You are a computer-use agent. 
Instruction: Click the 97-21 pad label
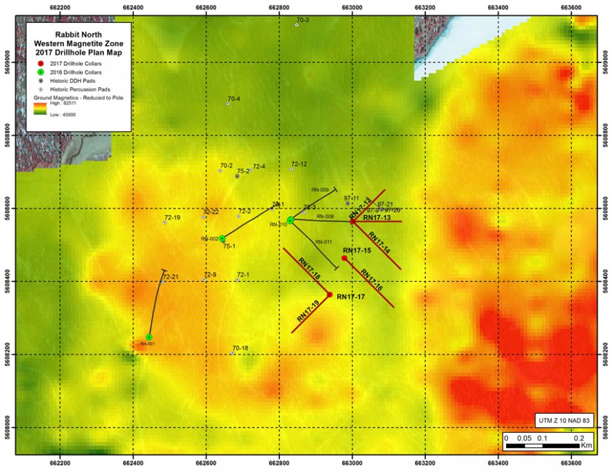pyautogui.click(x=385, y=205)
